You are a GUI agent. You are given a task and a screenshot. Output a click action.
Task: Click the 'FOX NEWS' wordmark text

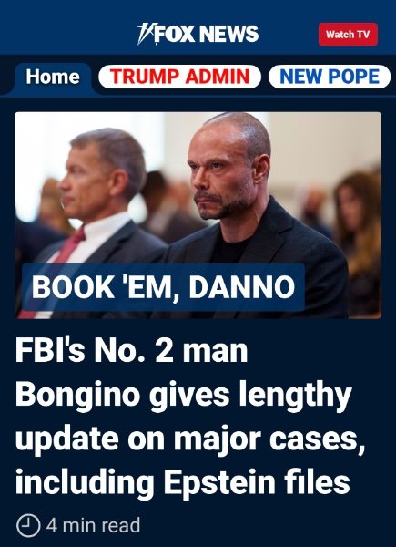[207, 35]
